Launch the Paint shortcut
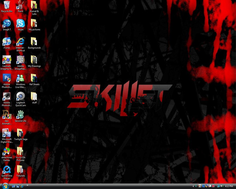236x189 pixels. (20, 7)
